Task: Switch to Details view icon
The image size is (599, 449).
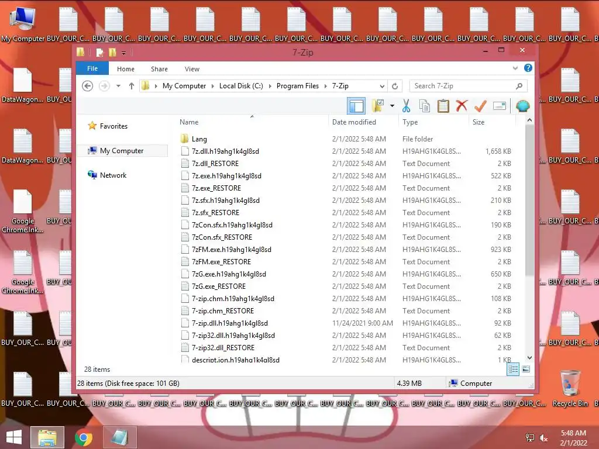Action: [513, 369]
